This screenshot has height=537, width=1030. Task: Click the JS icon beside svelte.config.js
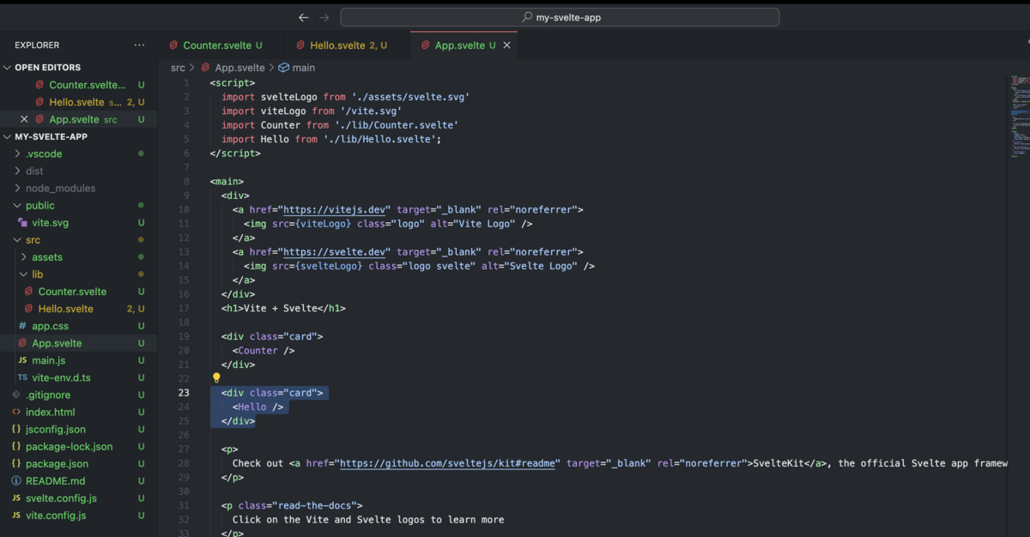click(x=16, y=498)
